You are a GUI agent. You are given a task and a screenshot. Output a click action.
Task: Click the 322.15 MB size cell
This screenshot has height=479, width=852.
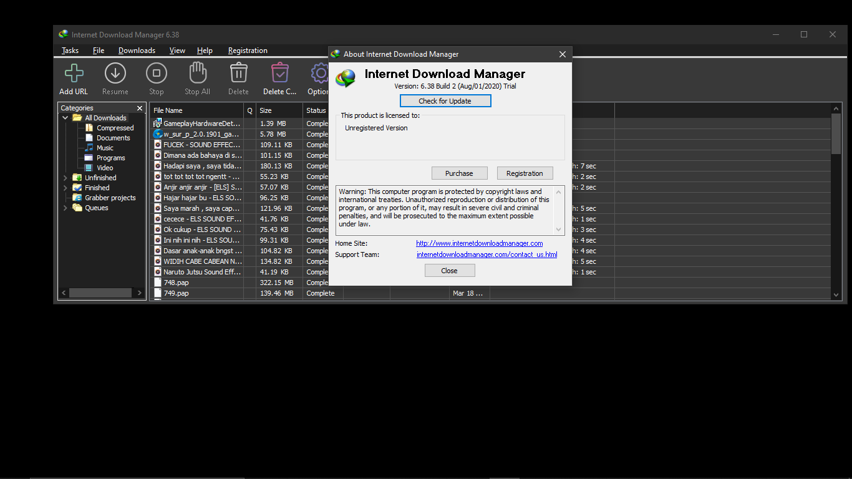279,283
